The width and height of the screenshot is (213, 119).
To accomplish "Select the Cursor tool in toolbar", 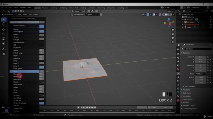I will click(4, 24).
